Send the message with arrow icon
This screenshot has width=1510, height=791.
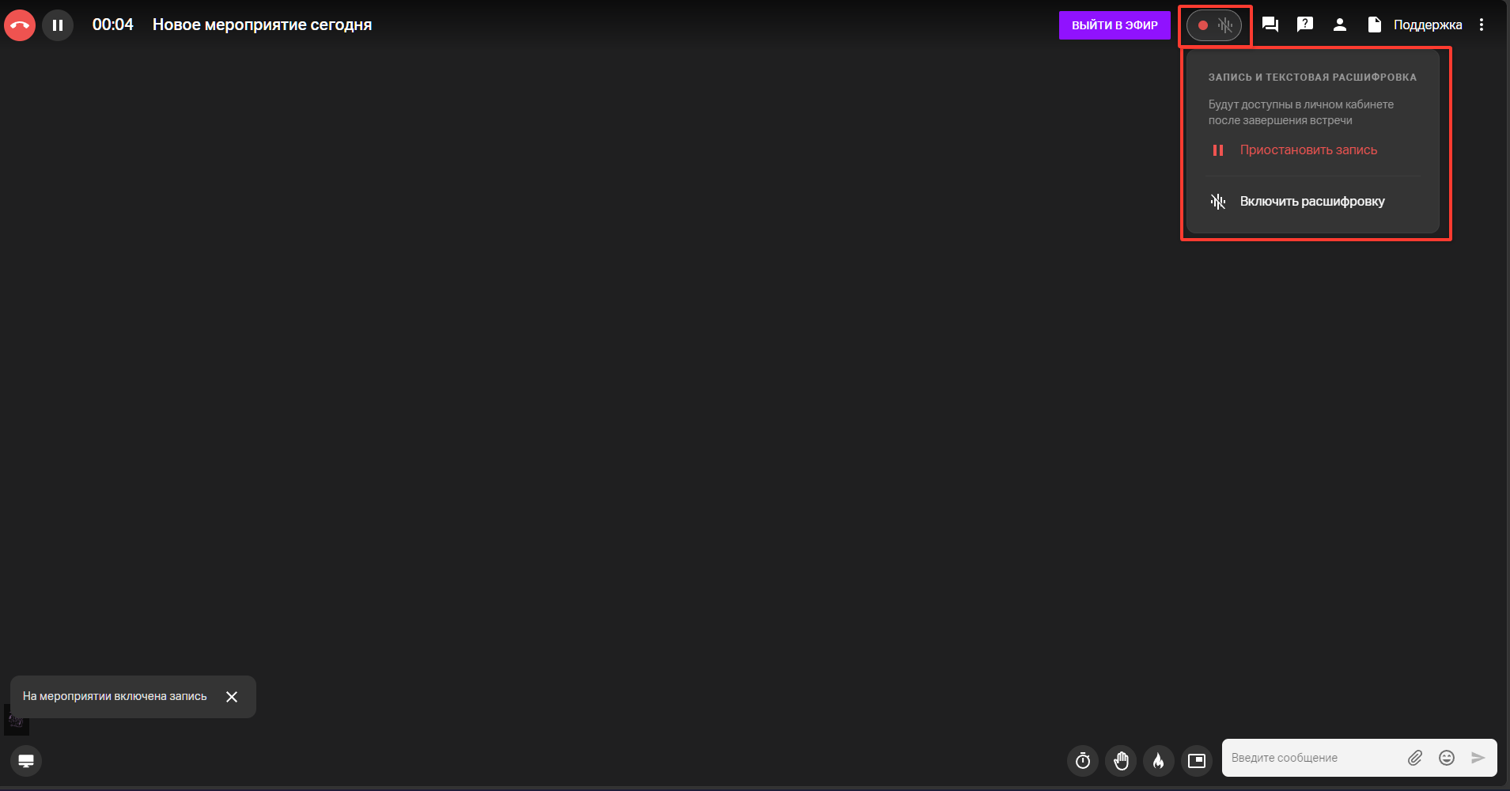point(1478,758)
